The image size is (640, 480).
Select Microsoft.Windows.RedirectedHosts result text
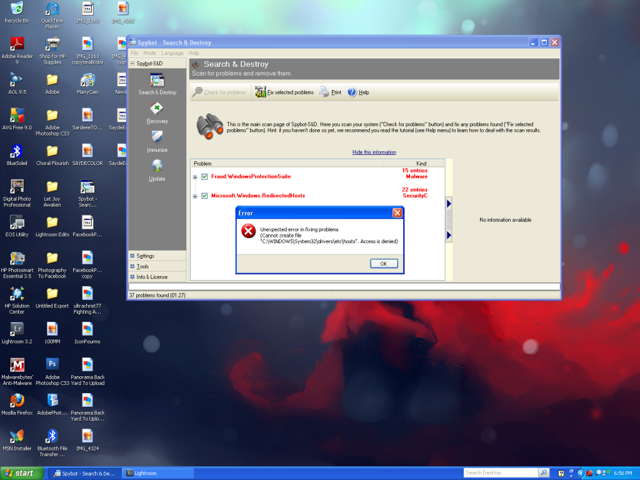point(258,196)
